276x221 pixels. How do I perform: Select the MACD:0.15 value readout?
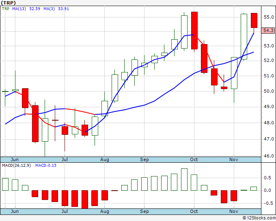tap(46, 166)
